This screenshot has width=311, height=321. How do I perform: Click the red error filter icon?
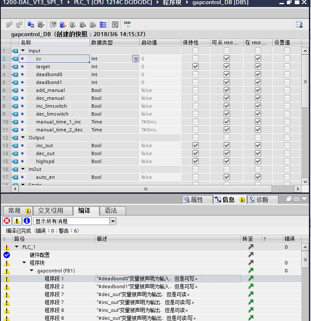[7, 221]
